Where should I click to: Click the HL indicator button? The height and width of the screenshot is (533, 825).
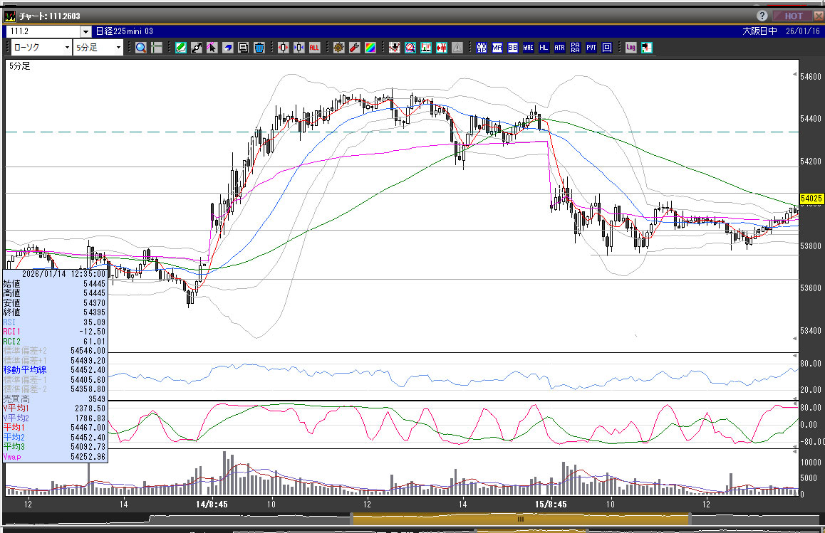[x=544, y=48]
